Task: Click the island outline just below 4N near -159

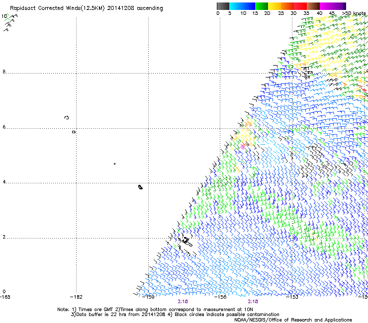Action: tap(140, 187)
